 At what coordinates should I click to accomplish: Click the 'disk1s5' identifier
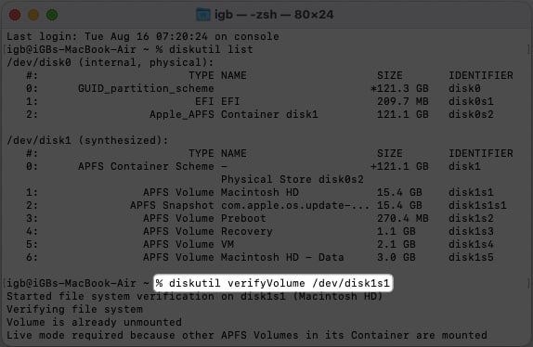click(x=471, y=257)
